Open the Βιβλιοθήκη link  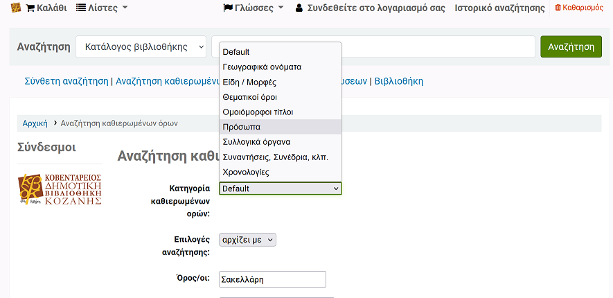point(399,81)
